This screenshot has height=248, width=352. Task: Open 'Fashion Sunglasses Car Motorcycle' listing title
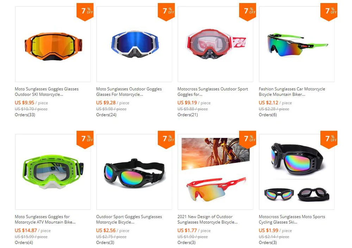292,91
